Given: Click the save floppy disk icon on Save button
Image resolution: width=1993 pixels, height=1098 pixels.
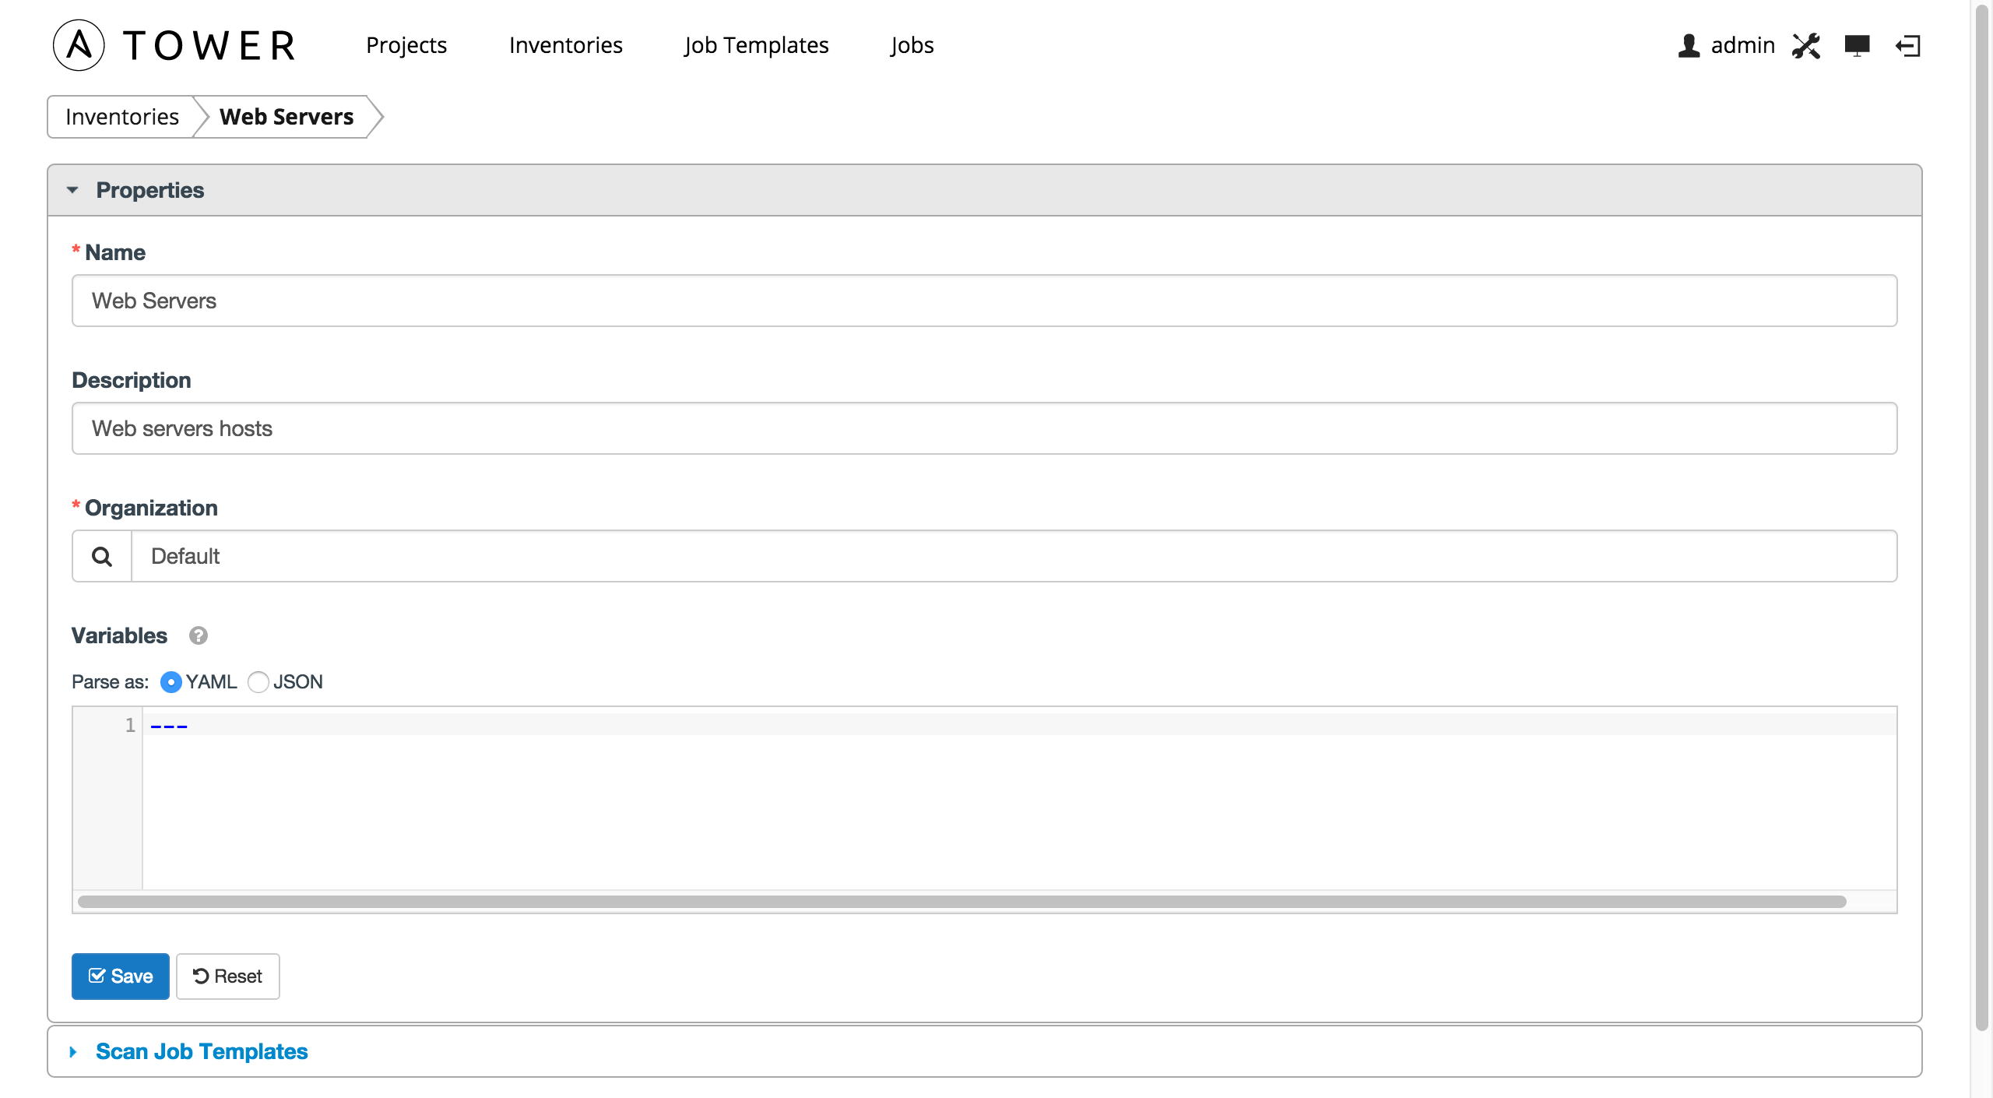Looking at the screenshot, I should 97,975.
